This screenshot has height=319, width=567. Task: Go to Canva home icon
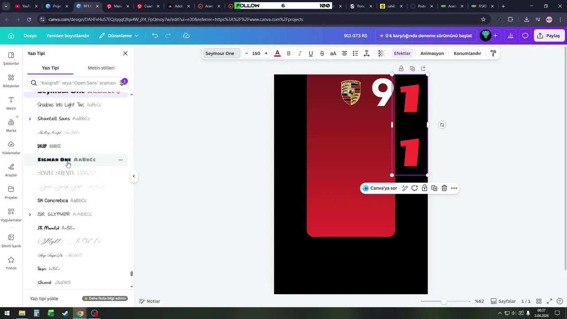pos(11,35)
